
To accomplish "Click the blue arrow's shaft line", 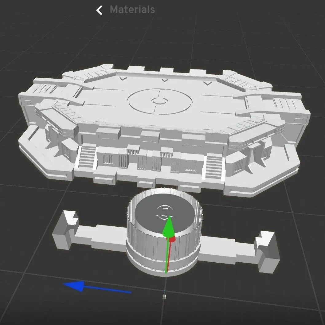I will (107, 289).
